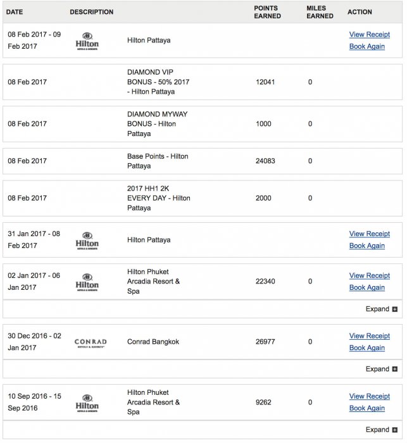Book Again for 31 Jan Hilton Pattaya
The height and width of the screenshot is (443, 407).
pyautogui.click(x=367, y=246)
